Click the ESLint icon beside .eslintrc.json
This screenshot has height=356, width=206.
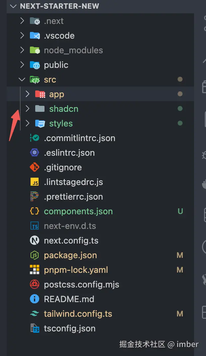click(x=35, y=153)
